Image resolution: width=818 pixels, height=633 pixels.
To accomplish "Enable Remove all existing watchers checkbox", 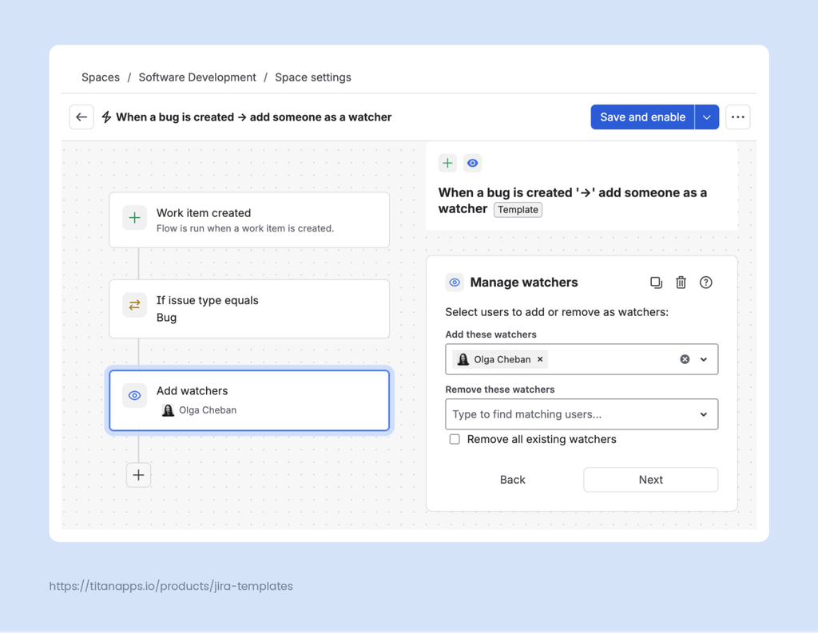I will click(x=455, y=440).
